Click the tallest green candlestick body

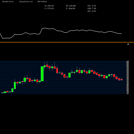click(x=42, y=74)
